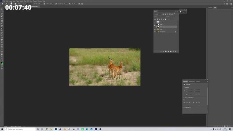
Task: Switch to the Adjustments tab
Action: pyautogui.click(x=192, y=82)
